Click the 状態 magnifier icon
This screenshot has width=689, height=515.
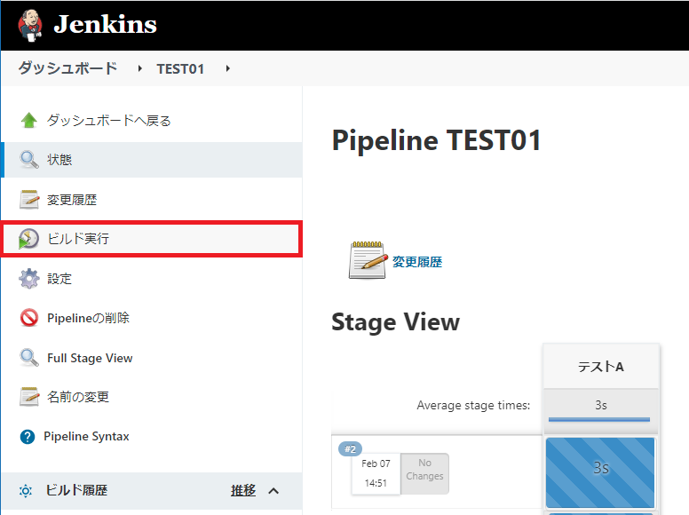tap(29, 160)
